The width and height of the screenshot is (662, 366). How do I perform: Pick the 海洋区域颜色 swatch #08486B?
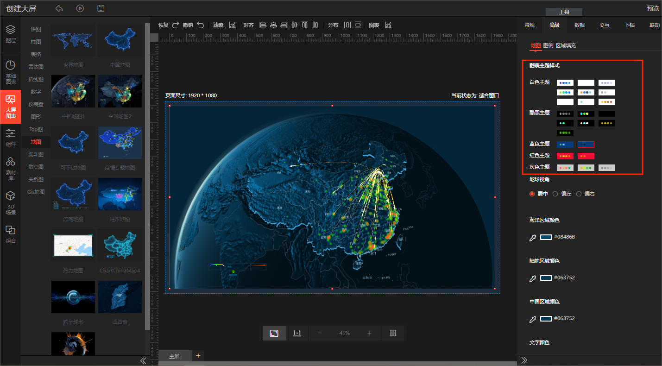pos(546,237)
